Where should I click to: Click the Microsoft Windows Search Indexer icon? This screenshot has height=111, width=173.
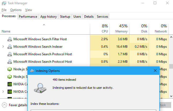tap(10, 47)
